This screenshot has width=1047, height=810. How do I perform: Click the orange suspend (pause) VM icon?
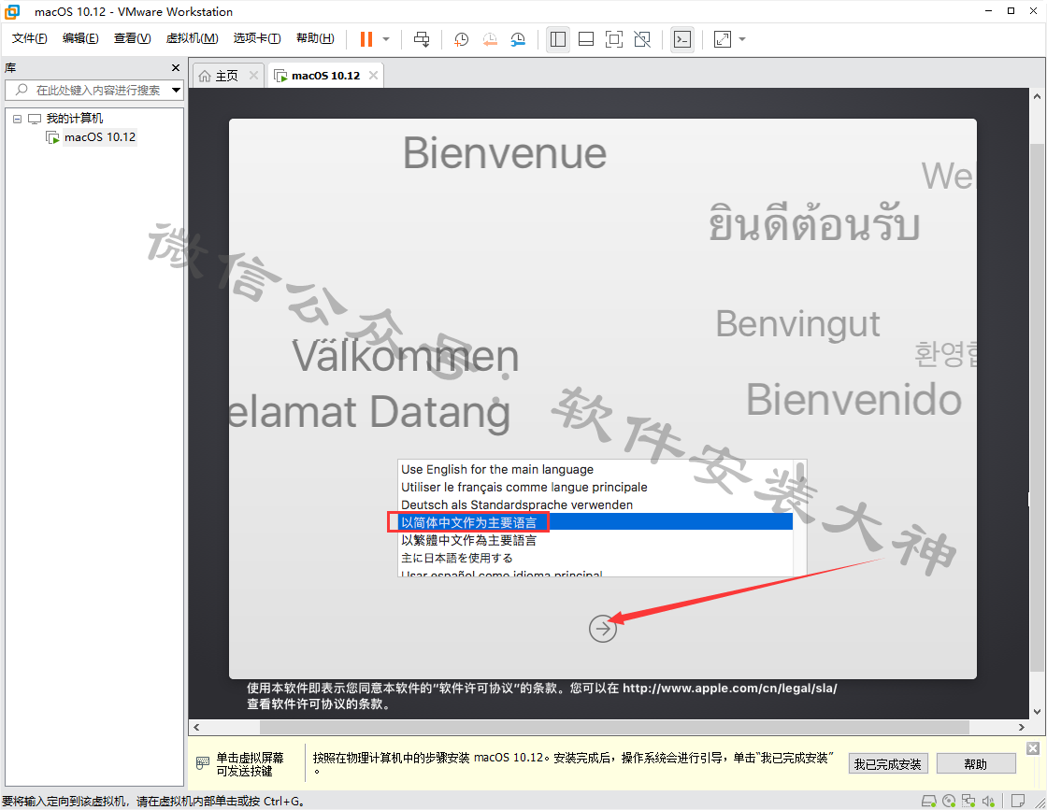tap(366, 39)
